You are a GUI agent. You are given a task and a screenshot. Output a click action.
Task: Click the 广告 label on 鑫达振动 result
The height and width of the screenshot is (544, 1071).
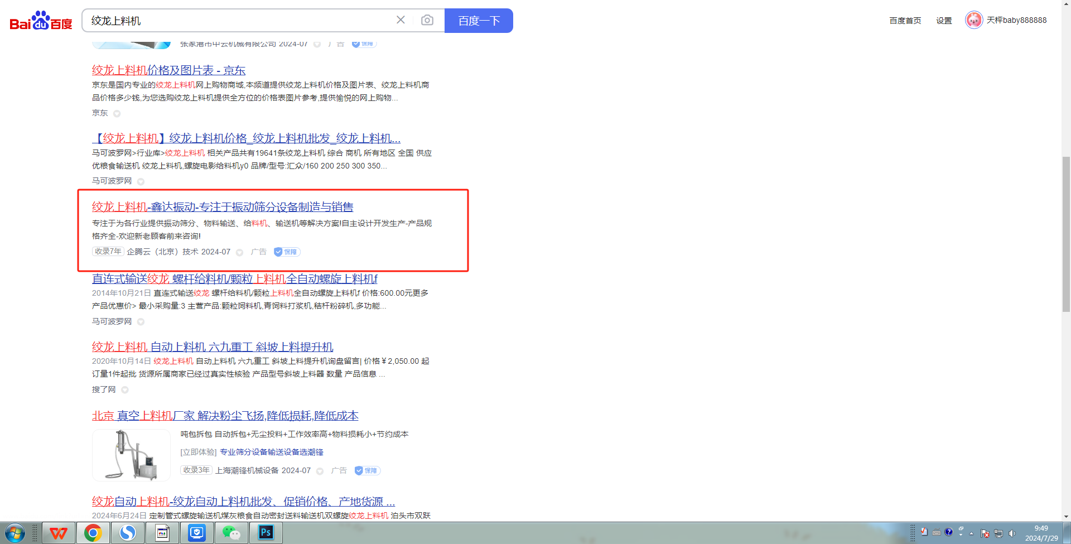[x=259, y=252]
